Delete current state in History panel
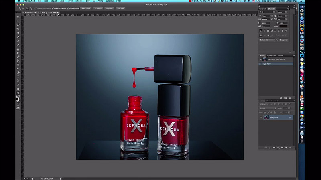Viewport: 321px width, 180px height. [x=290, y=98]
